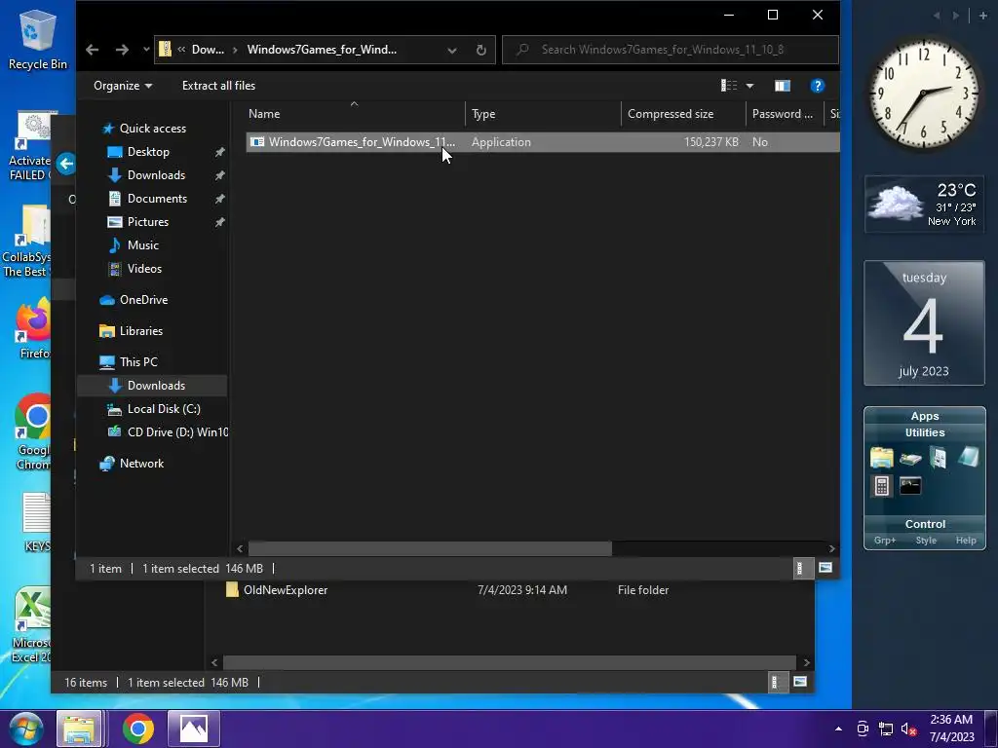Image resolution: width=998 pixels, height=748 pixels.
Task: Switch to large icons view in front status bar
Action: pos(825,568)
